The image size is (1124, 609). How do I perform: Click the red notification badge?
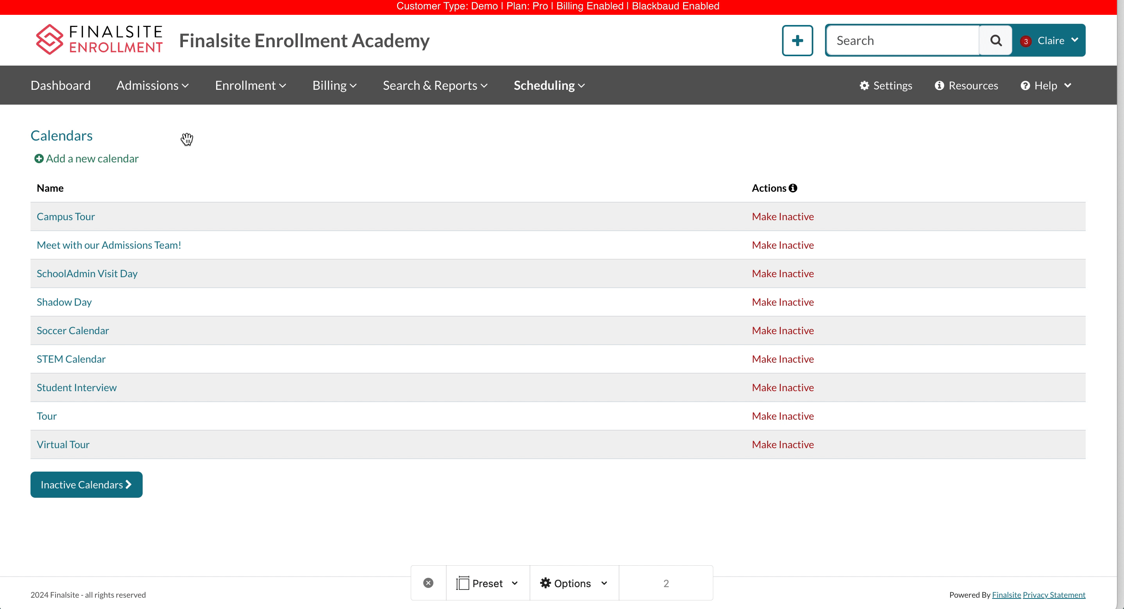(x=1026, y=41)
